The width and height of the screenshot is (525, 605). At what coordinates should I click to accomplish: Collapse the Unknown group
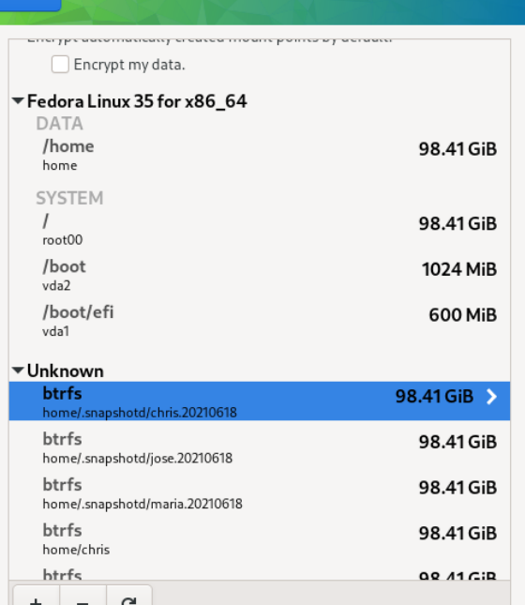[x=18, y=371]
